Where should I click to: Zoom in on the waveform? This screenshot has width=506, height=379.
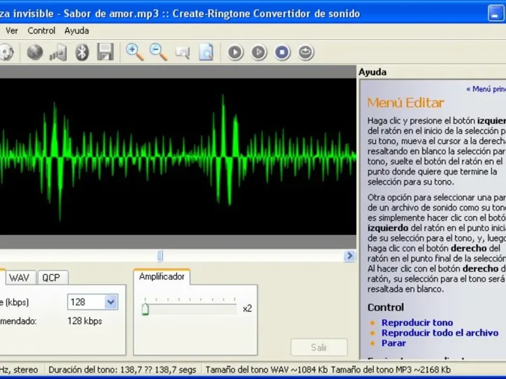135,52
